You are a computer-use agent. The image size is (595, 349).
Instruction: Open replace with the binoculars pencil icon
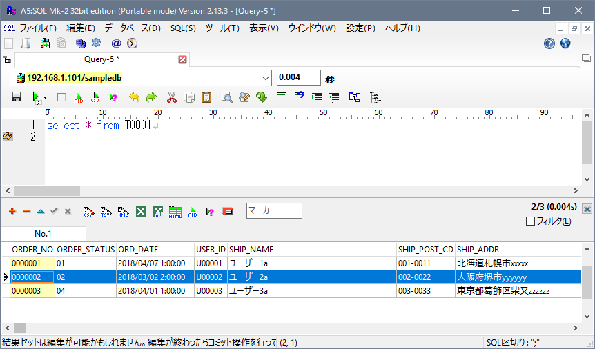[x=244, y=97]
